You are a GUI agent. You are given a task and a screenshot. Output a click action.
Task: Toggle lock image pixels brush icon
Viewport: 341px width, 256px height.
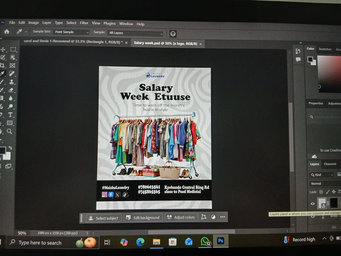328,192
